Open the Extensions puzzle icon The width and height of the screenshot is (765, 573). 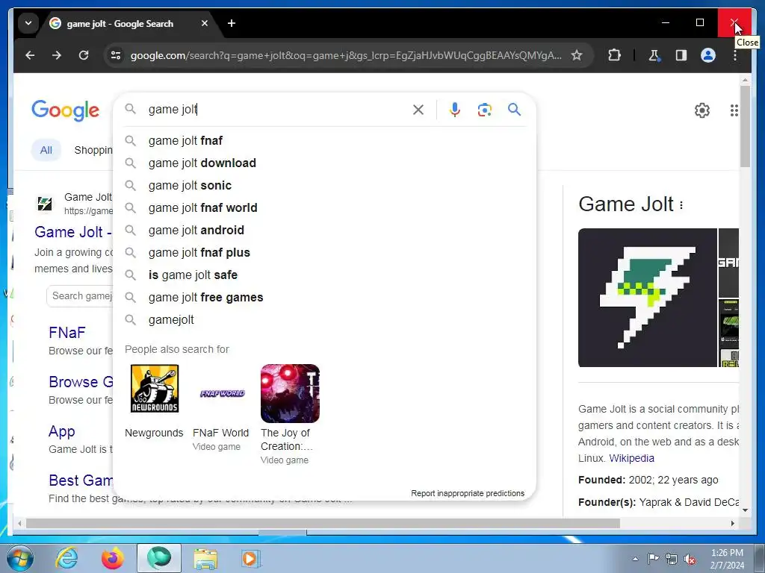pyautogui.click(x=614, y=55)
